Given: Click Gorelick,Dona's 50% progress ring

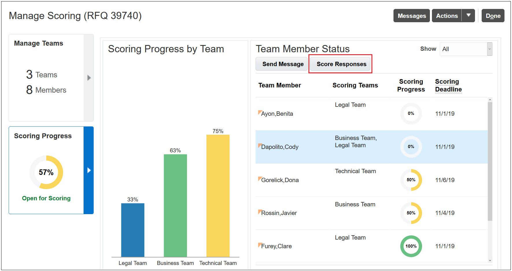Looking at the screenshot, I should [411, 180].
